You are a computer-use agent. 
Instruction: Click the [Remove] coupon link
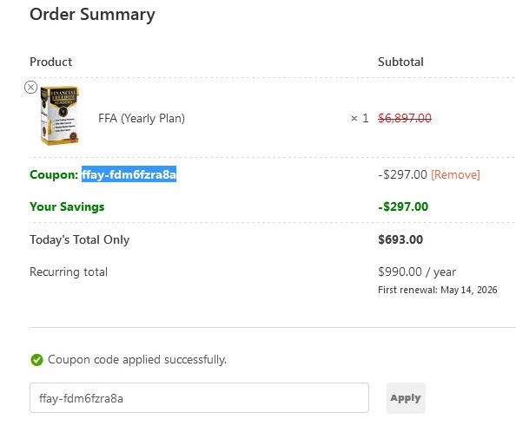(x=455, y=174)
